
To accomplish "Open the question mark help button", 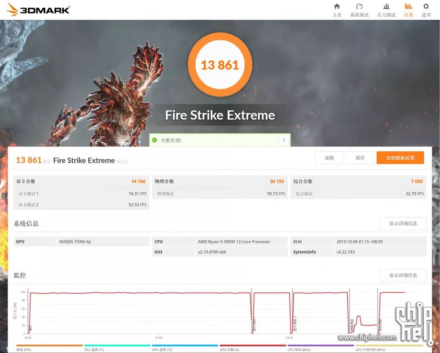I will point(284,140).
